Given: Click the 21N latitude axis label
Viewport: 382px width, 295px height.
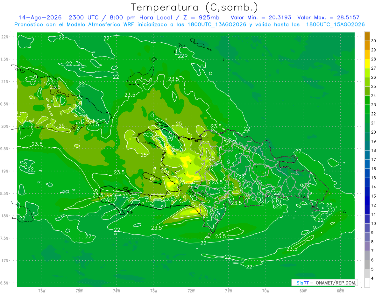Looking at the screenshot, I should click(5, 81).
